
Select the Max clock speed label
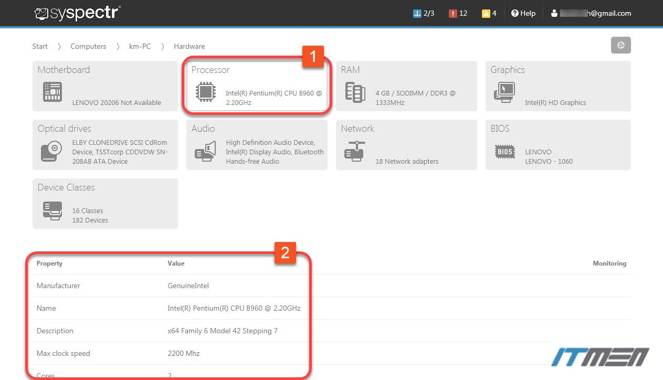point(63,354)
